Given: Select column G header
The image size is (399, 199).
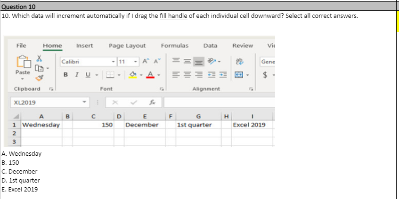Looking at the screenshot, I should 198,117.
